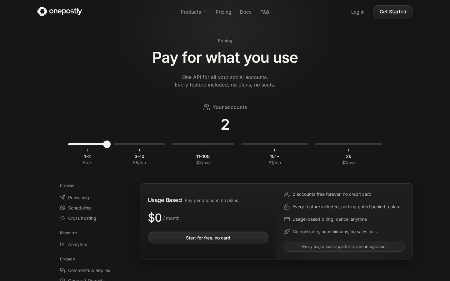Click the Cross Posting repost icon

62,218
